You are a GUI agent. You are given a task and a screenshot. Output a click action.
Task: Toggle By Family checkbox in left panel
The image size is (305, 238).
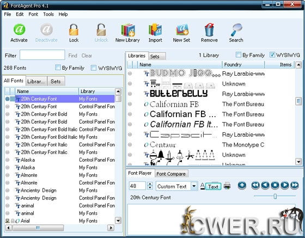pos(58,68)
